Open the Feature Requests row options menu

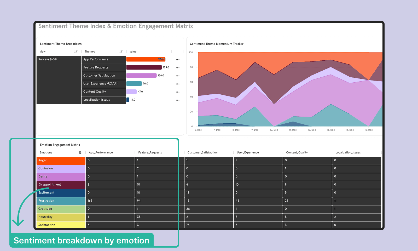(x=178, y=68)
